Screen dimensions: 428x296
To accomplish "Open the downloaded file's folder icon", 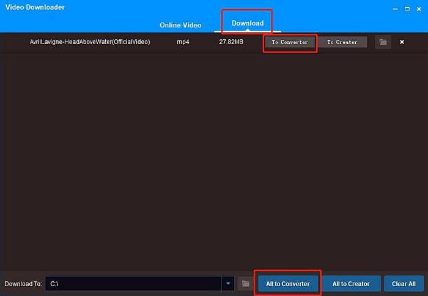I will pos(383,42).
